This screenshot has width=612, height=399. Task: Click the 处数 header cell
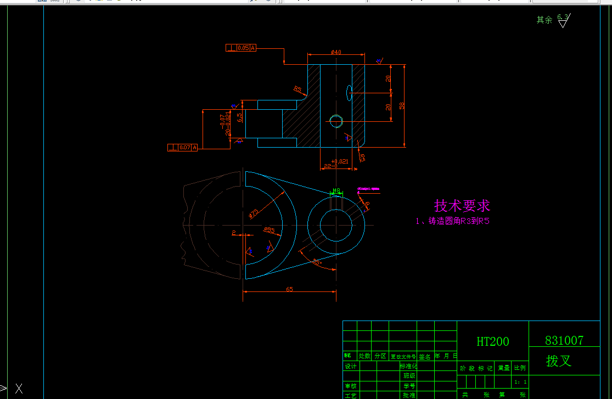coord(364,356)
